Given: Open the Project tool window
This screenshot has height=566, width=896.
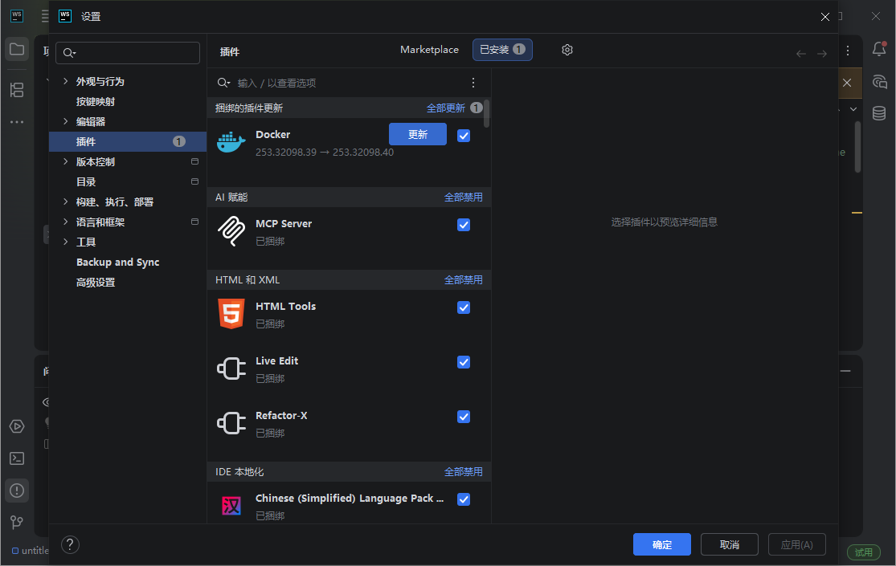Looking at the screenshot, I should (17, 49).
